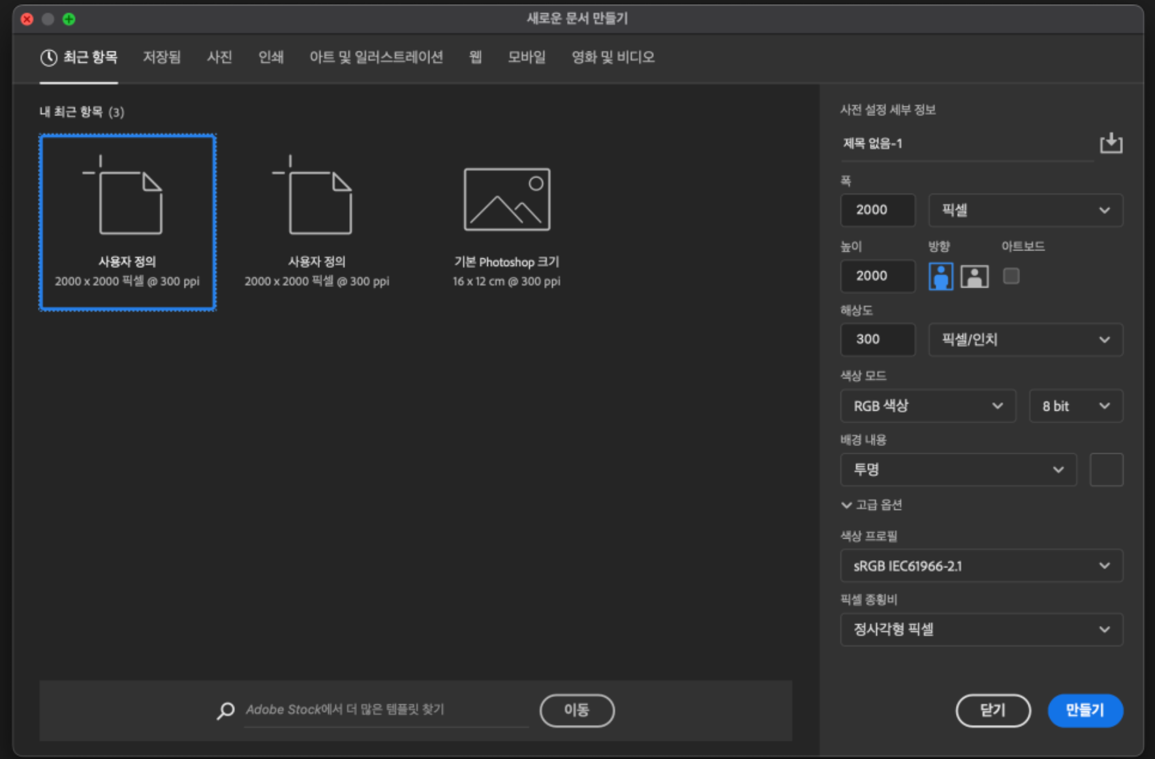Switch to the 모바일 tab
The height and width of the screenshot is (759, 1155).
527,57
